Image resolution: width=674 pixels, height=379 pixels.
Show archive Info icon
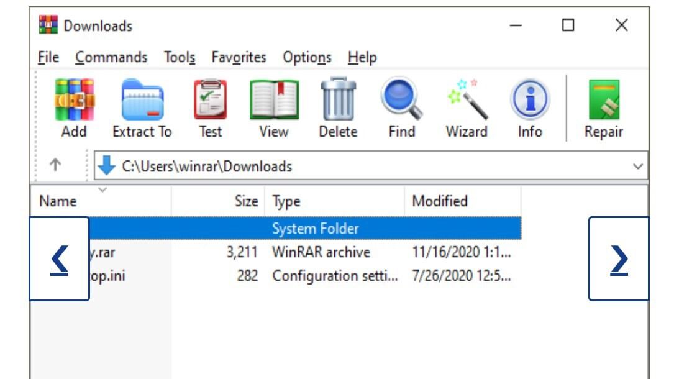[529, 101]
